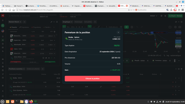Toggle the Favoris star filter tab
Viewport: 185px width, 104px height.
[x=13, y=27]
